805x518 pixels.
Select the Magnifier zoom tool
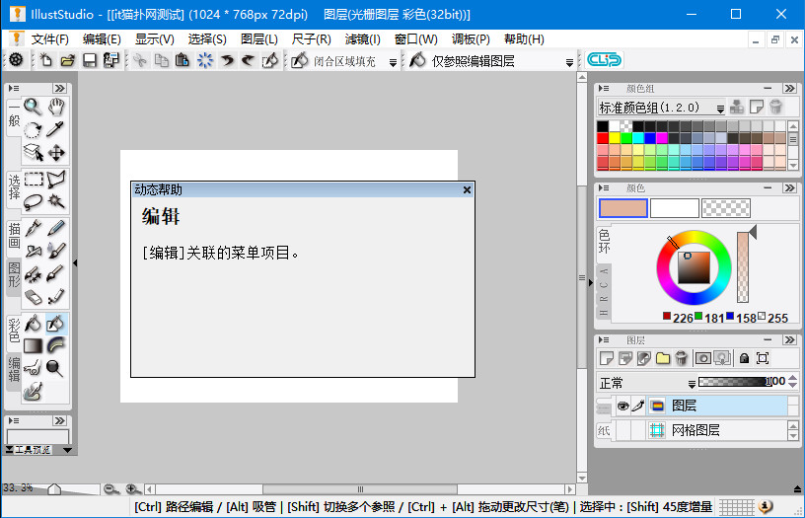(x=33, y=107)
